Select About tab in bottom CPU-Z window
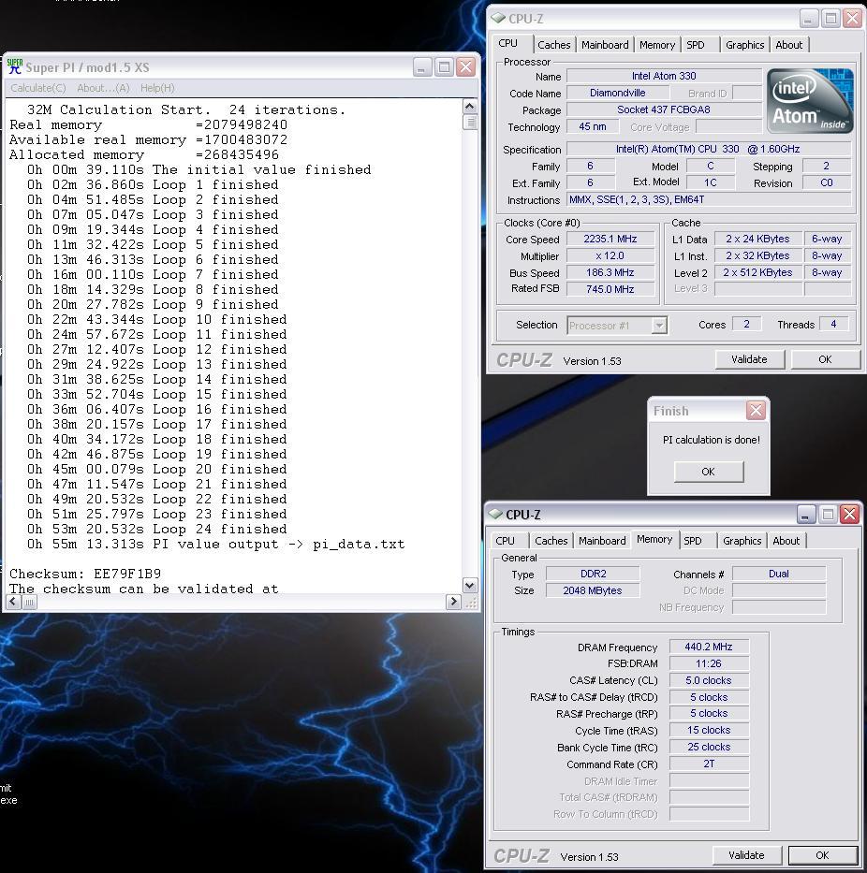Screen dimensions: 867x873 coord(786,541)
